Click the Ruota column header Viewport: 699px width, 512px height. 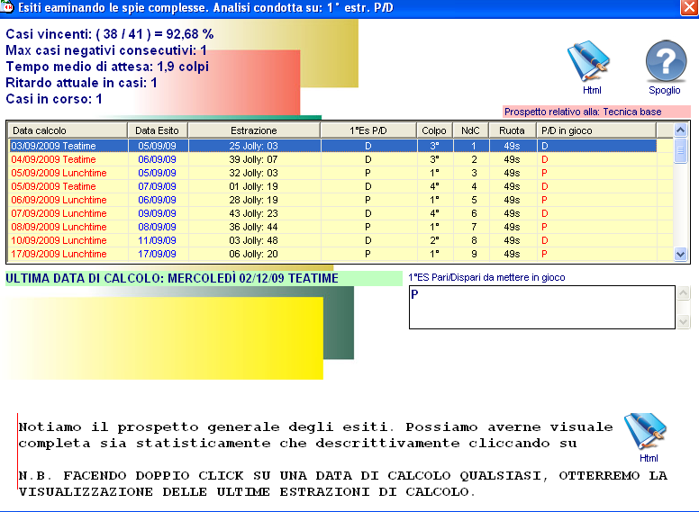(513, 130)
